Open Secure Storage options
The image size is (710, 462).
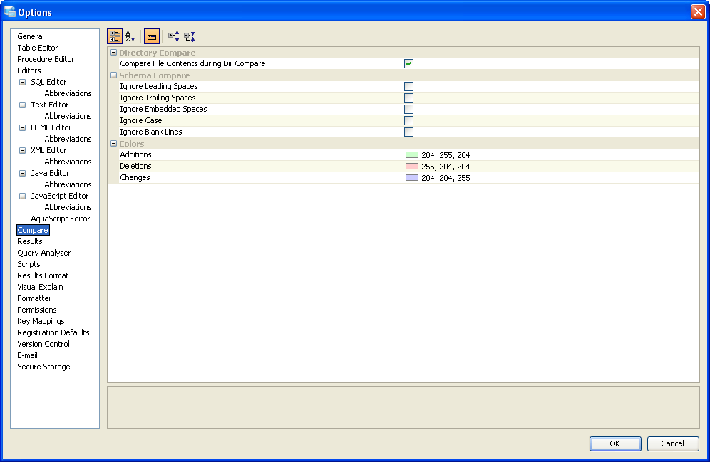pos(43,367)
